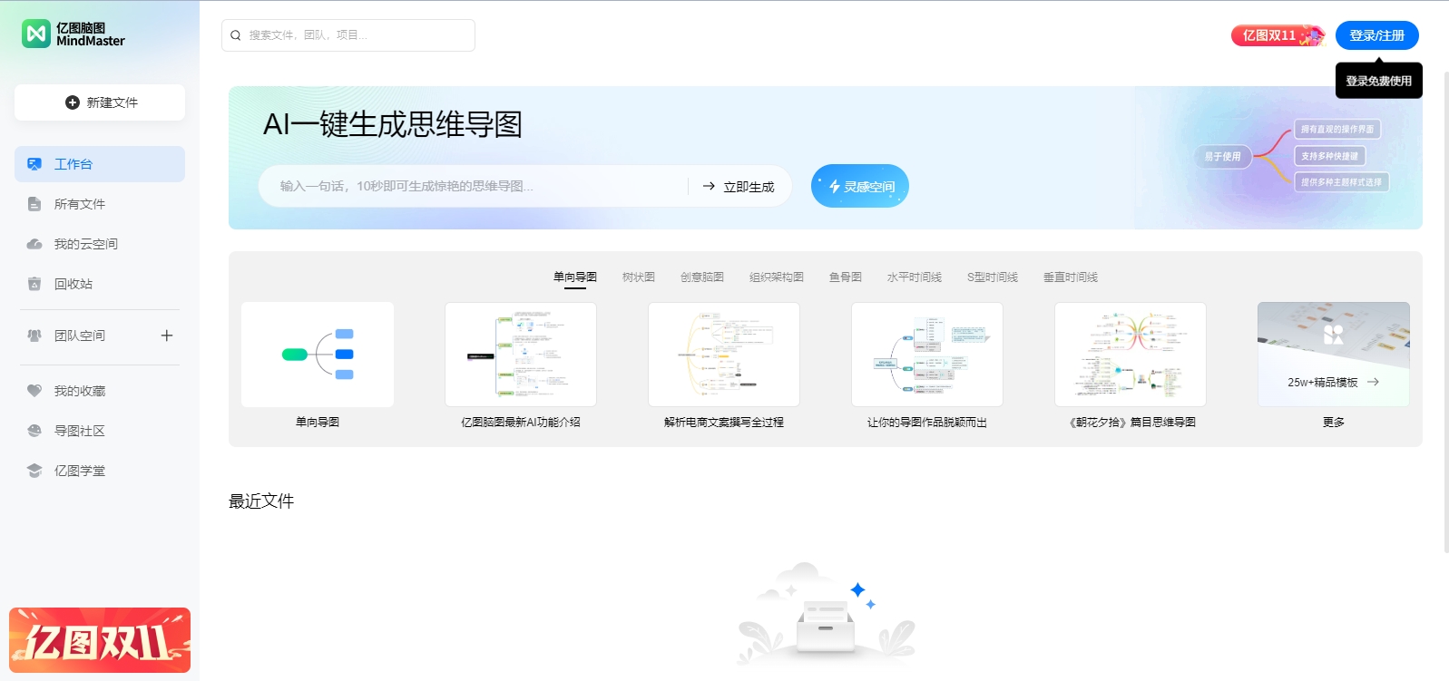Open the 解析电商文案撰写全过程 template thumbnail
Image resolution: width=1449 pixels, height=681 pixels.
724,355
